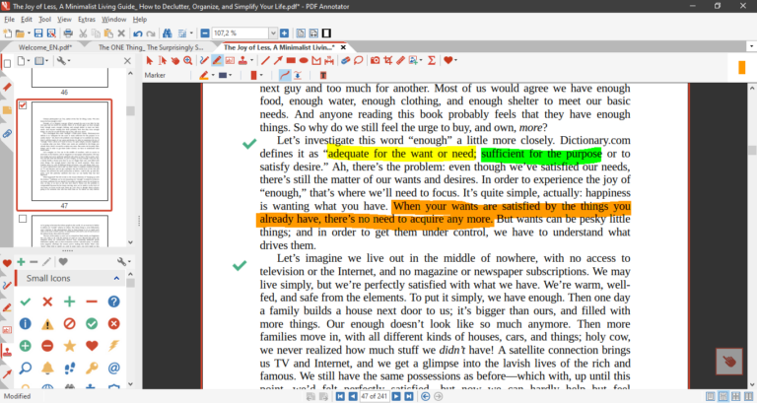Image resolution: width=757 pixels, height=403 pixels.
Task: Toggle checkbox on thumbnail below page 47
Action: click(25, 219)
